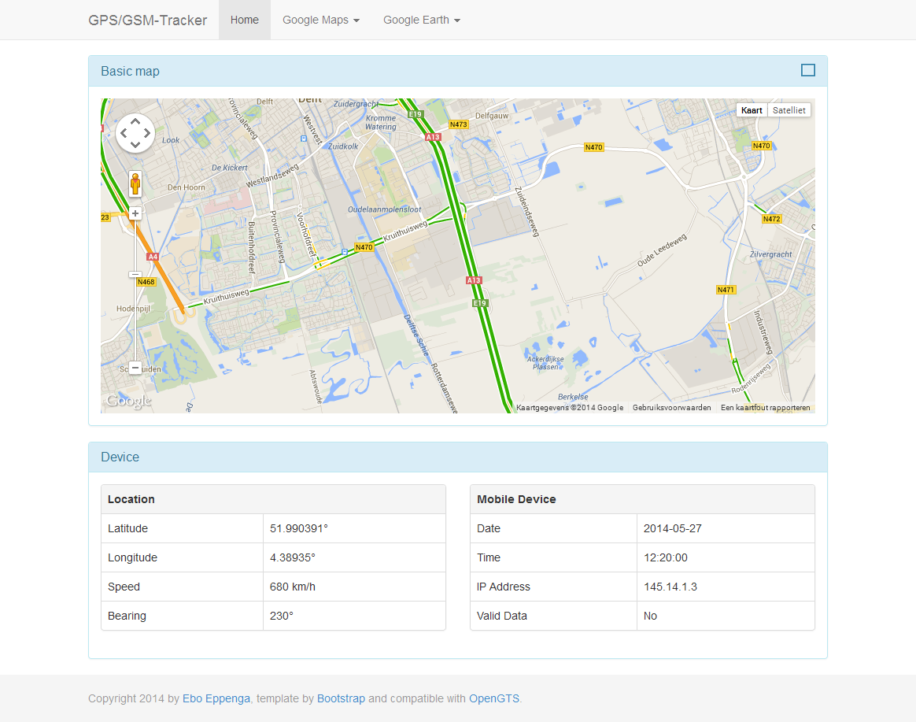This screenshot has height=722, width=916.
Task: Select the Pegman street view icon
Action: click(x=135, y=183)
